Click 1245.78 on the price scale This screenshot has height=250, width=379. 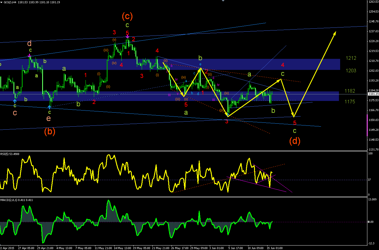coord(373,22)
